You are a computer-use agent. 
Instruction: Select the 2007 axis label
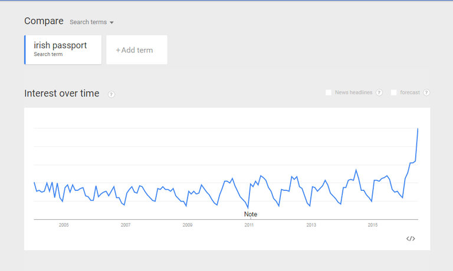point(126,225)
